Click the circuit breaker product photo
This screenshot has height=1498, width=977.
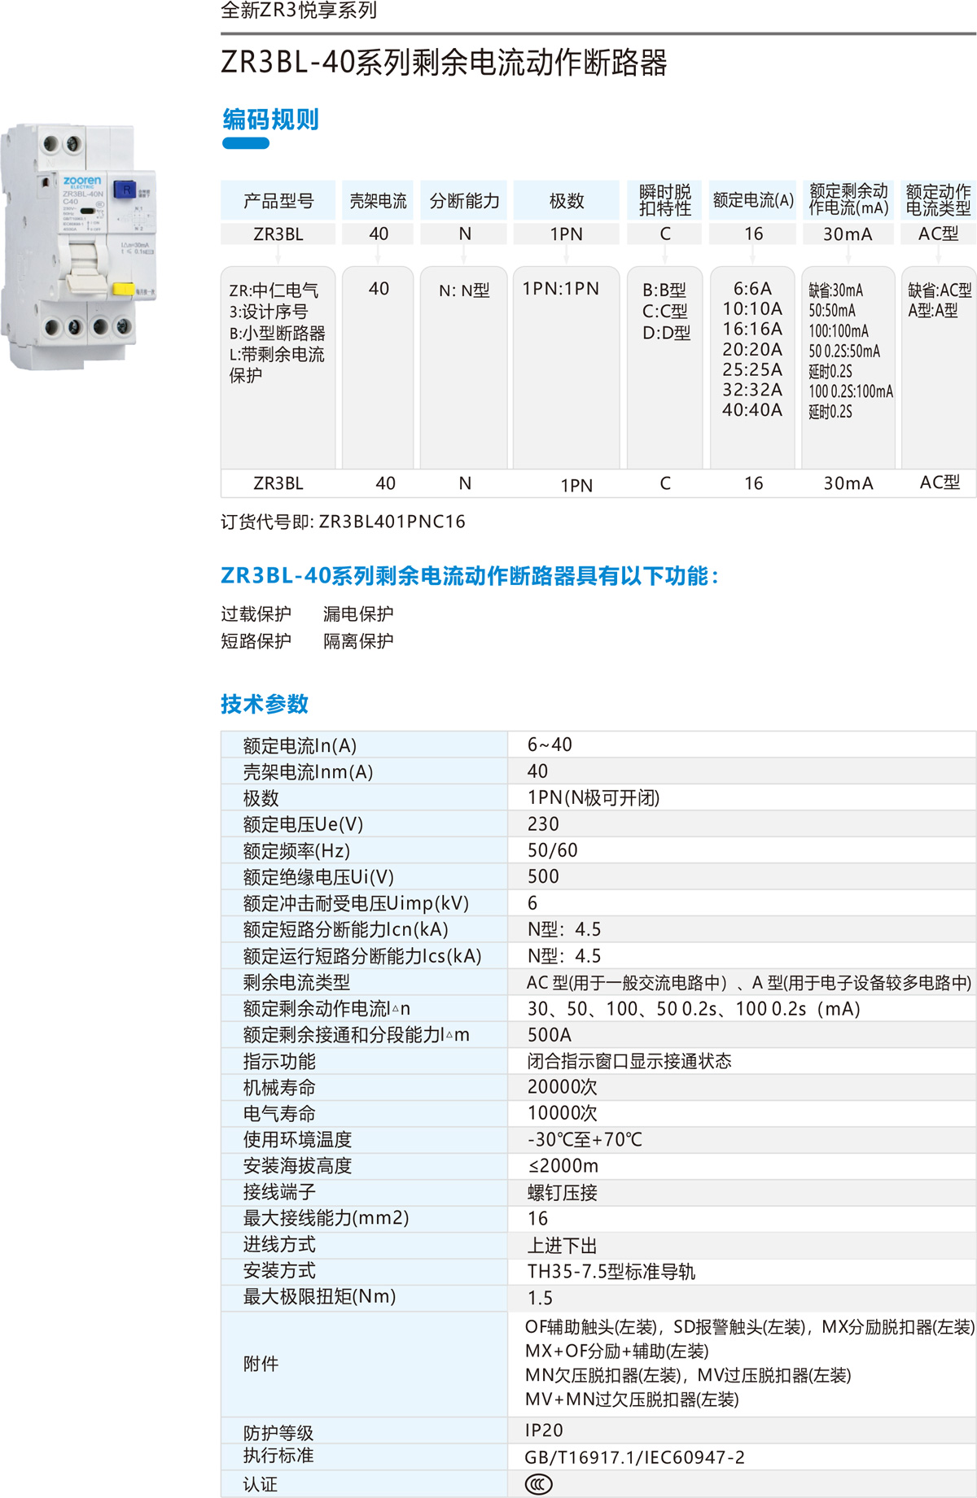click(x=80, y=247)
